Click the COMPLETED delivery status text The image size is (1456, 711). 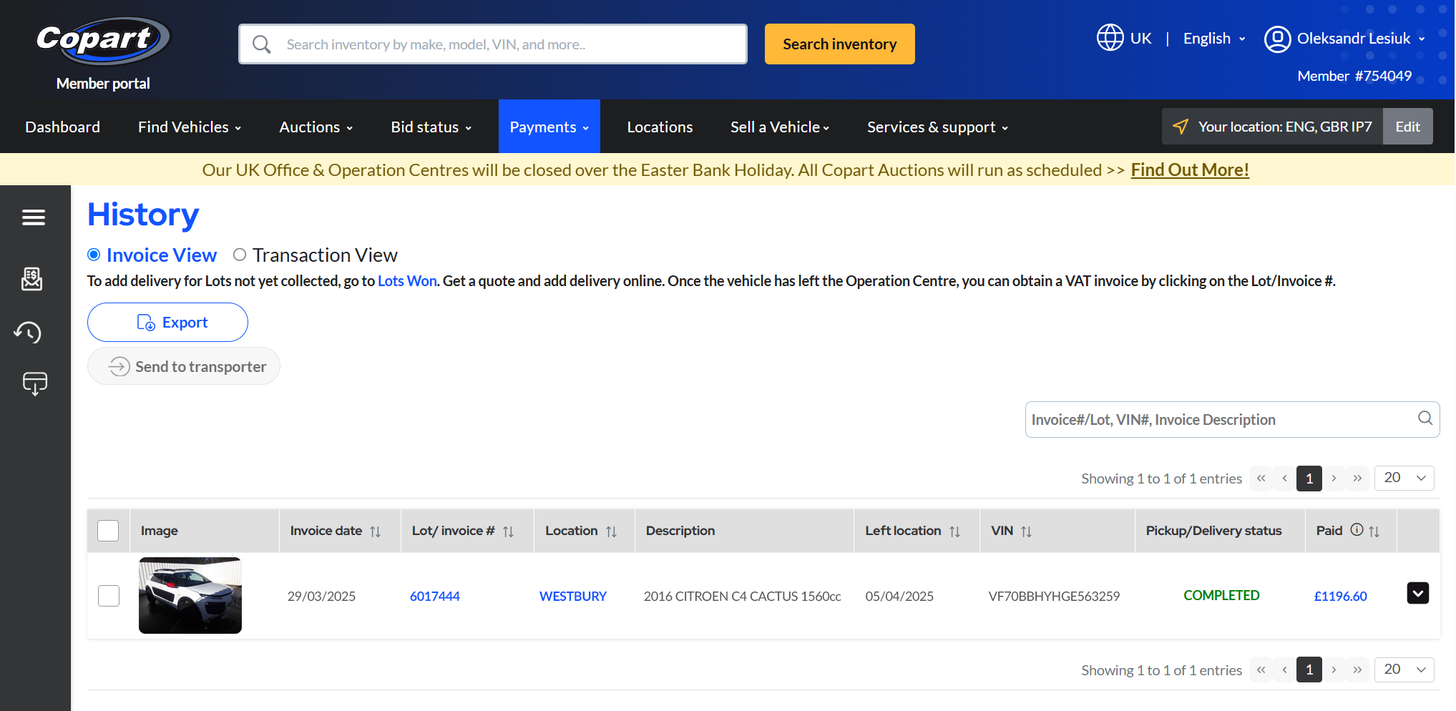coord(1221,595)
